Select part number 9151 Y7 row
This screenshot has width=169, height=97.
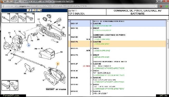click(117, 23)
